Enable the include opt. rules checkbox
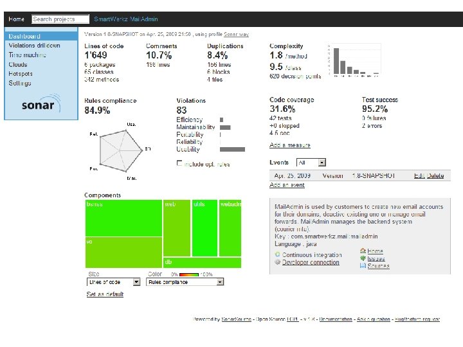 [179, 163]
